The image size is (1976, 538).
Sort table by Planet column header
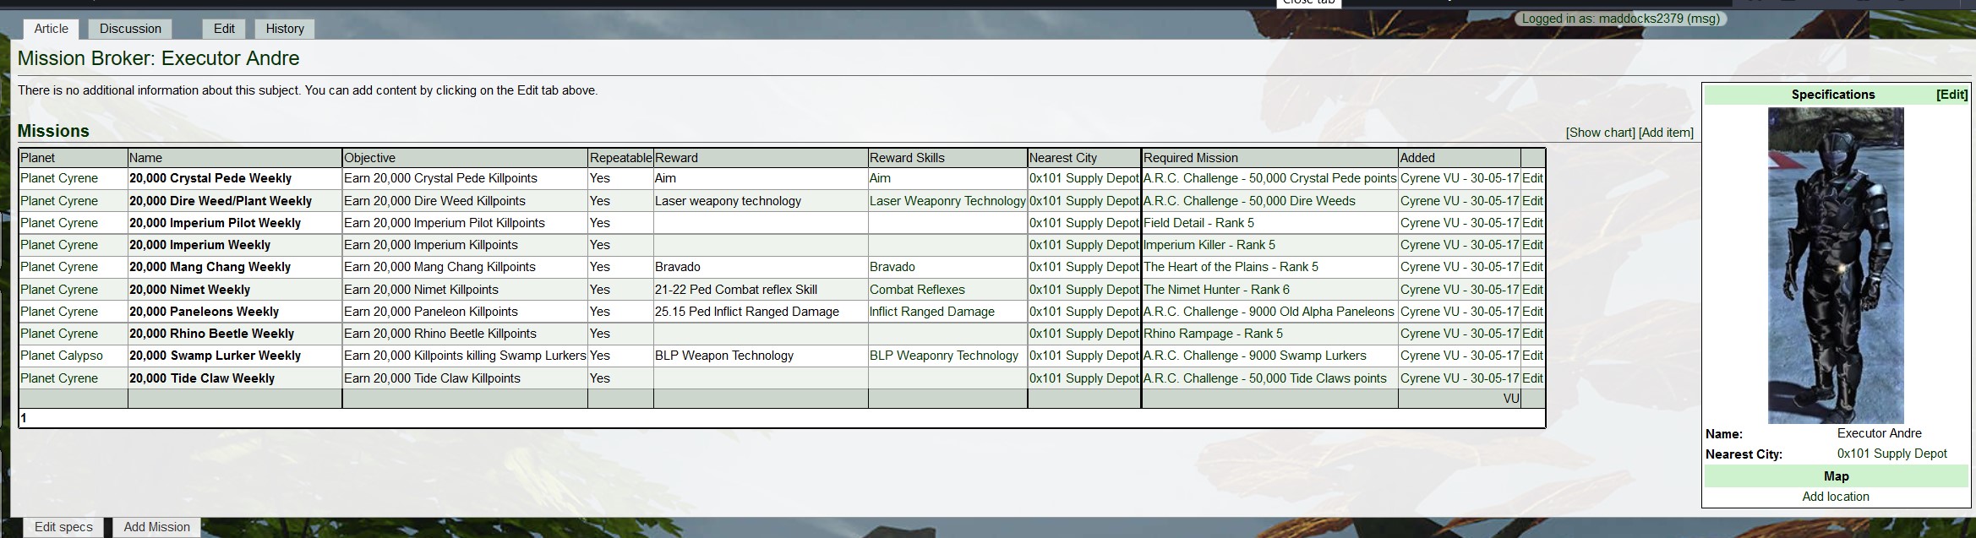tap(38, 158)
